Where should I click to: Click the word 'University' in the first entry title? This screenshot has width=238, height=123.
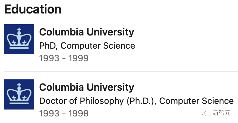(110, 32)
